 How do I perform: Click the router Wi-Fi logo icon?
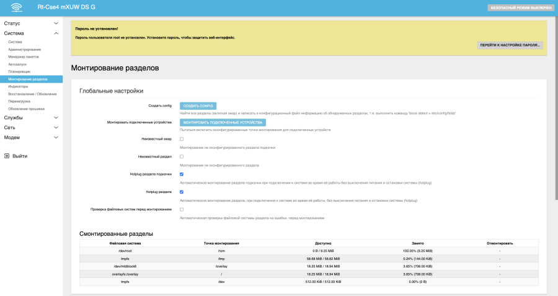tap(15, 8)
